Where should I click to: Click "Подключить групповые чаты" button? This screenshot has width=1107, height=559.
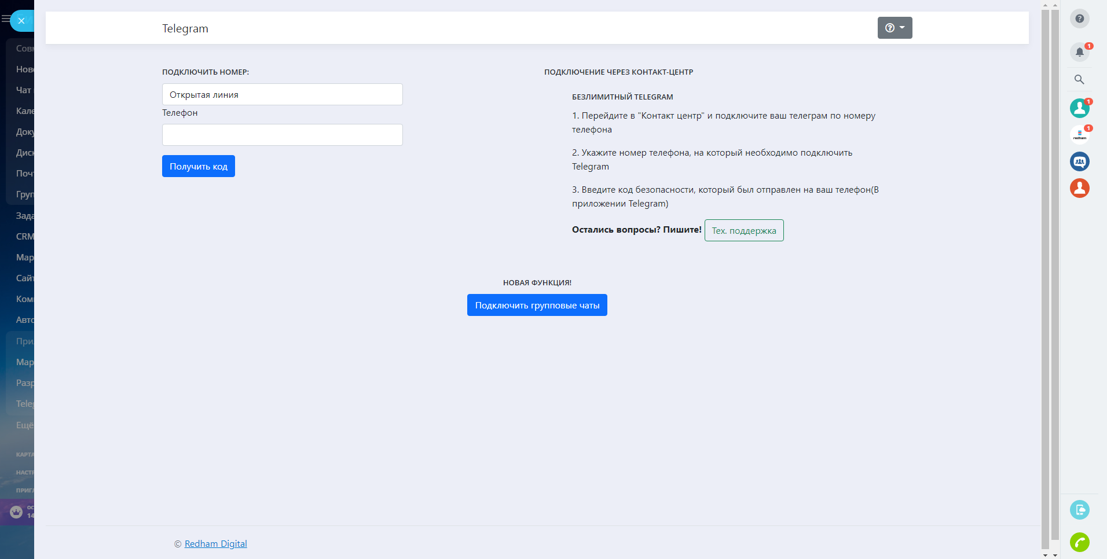pos(537,305)
